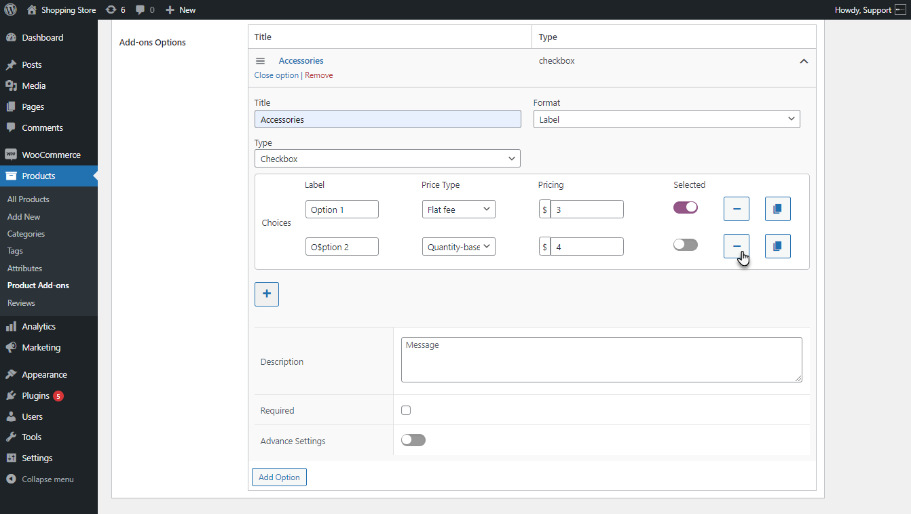Open Appearance menu
The height and width of the screenshot is (514, 911).
(49, 374)
